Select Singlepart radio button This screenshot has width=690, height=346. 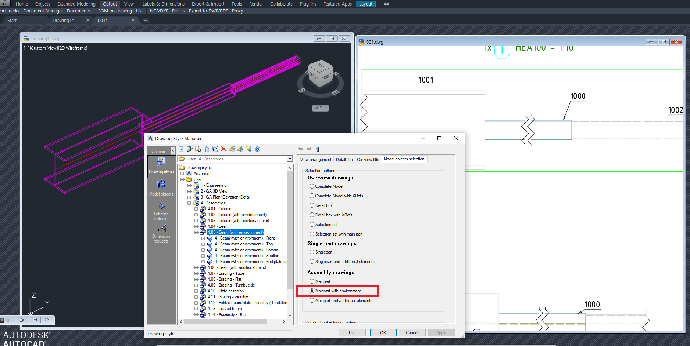312,252
